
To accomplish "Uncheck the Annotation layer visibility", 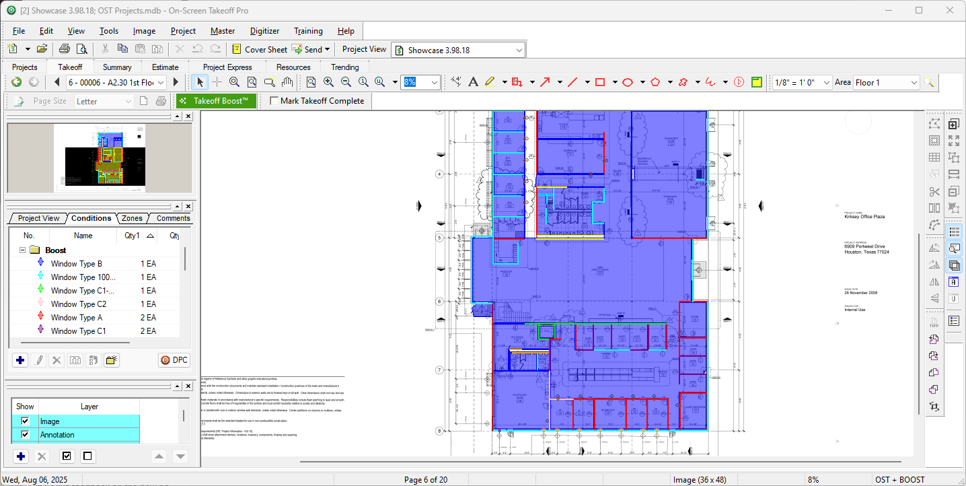I will [x=25, y=435].
